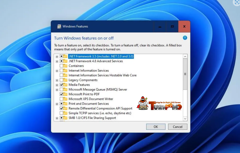Enable the Containers checkbox
The height and width of the screenshot is (153, 240).
pos(61,66)
